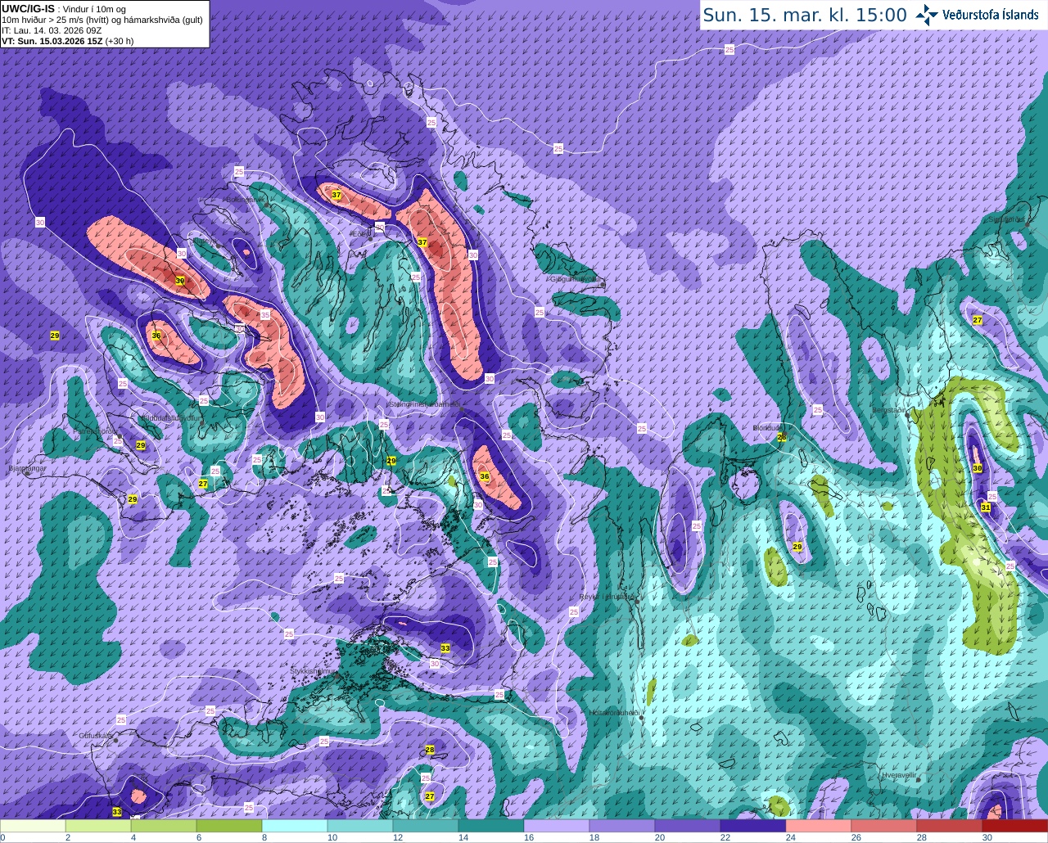Image resolution: width=1048 pixels, height=843 pixels.
Task: Click the hviður > 25 m/s description line
Action: [x=102, y=20]
